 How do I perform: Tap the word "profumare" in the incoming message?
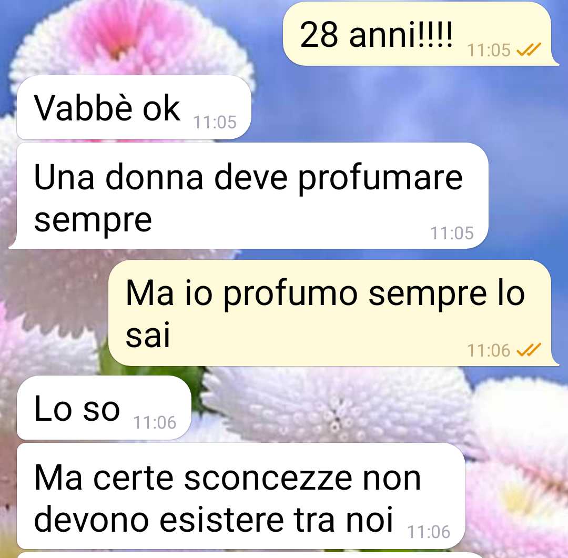click(x=380, y=179)
